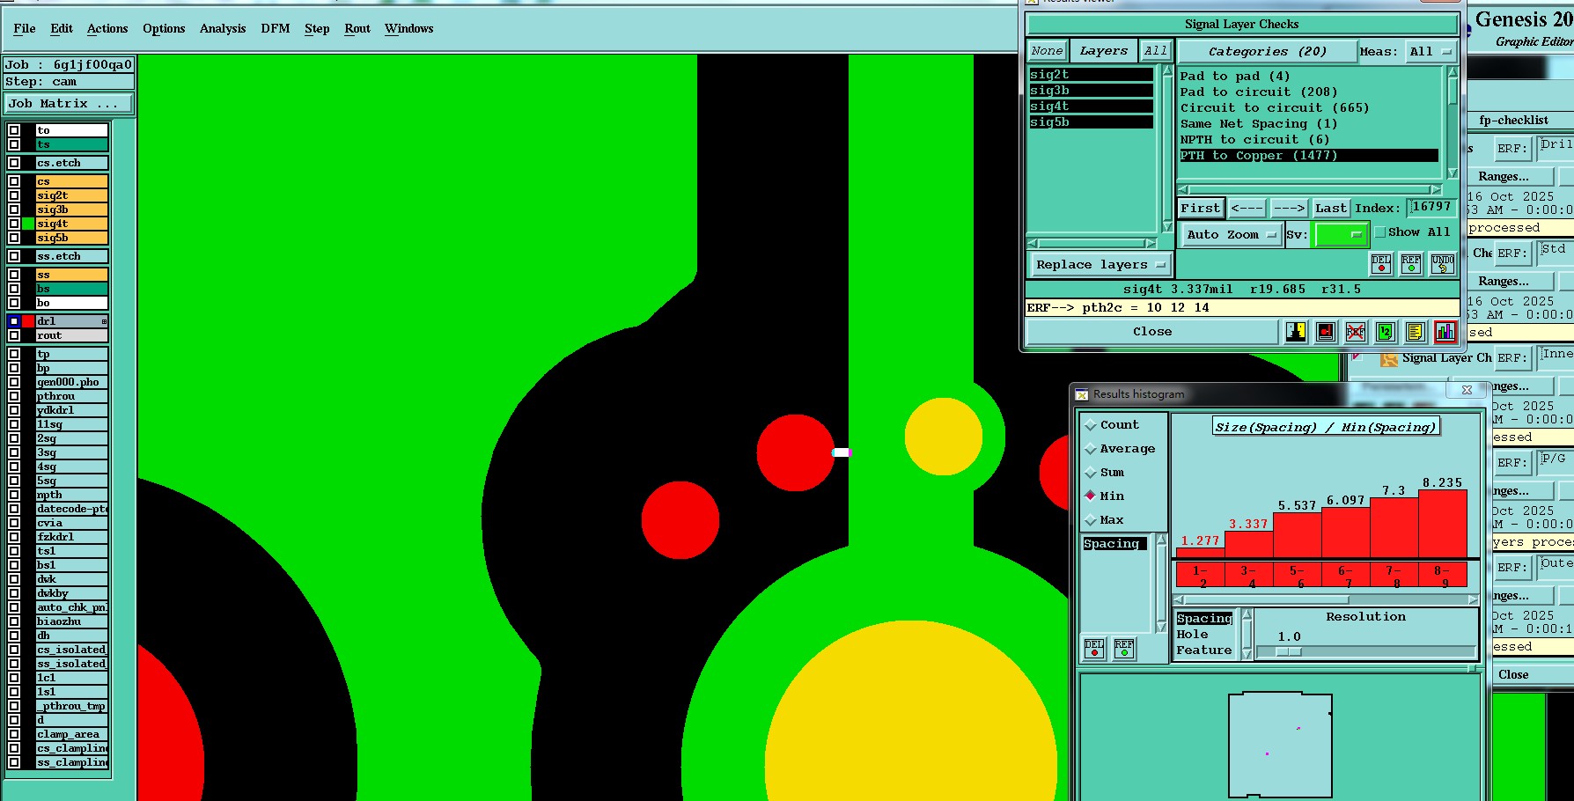Image resolution: width=1574 pixels, height=801 pixels.
Task: Click the REF icon in Results viewer
Action: [1411, 263]
